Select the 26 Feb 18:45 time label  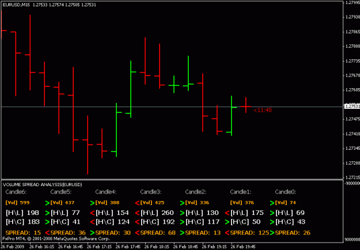tap(186, 247)
